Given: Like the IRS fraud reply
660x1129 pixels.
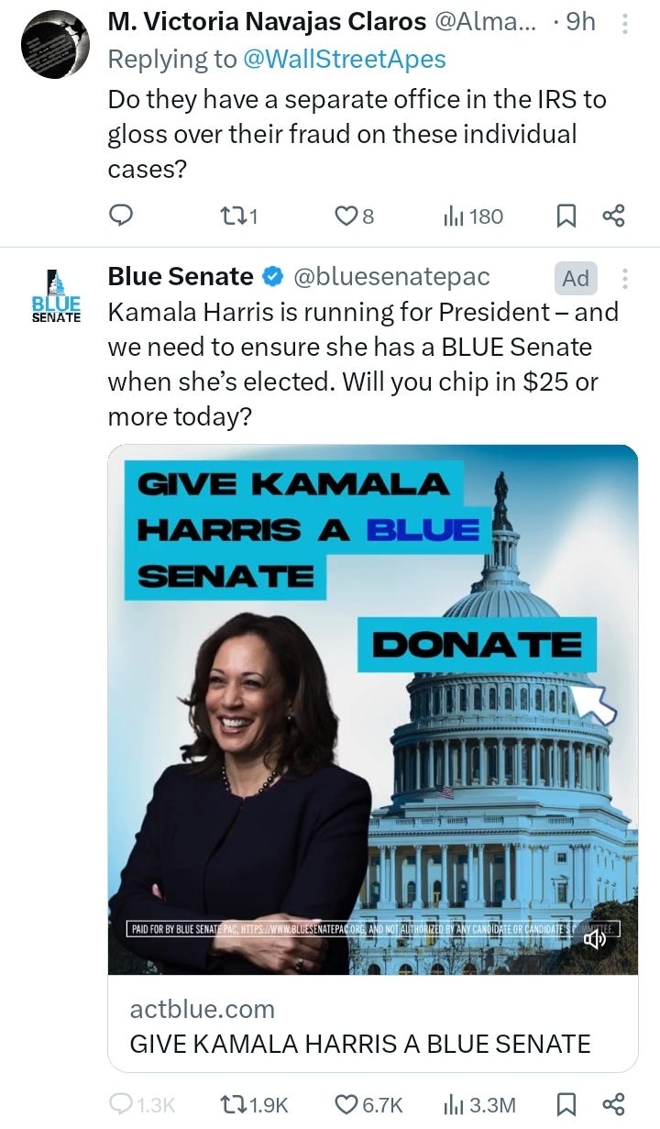Looking at the screenshot, I should point(355,216).
